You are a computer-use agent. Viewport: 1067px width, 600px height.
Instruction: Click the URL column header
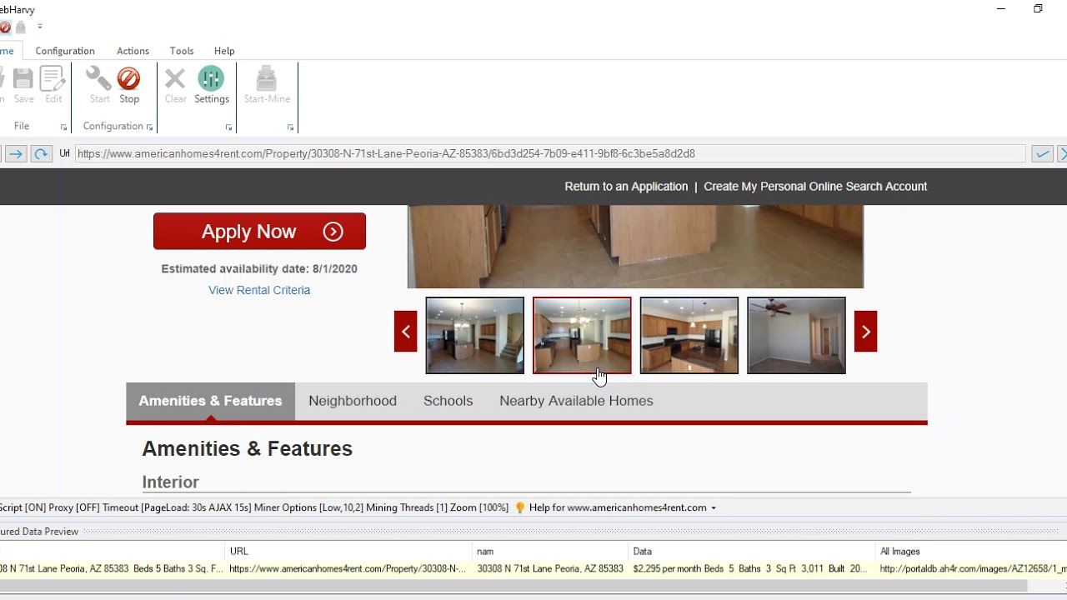[x=348, y=551]
